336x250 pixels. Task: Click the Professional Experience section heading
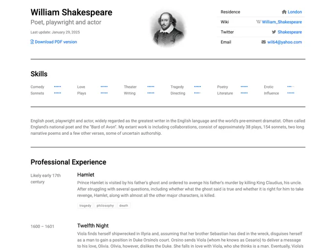(68, 162)
